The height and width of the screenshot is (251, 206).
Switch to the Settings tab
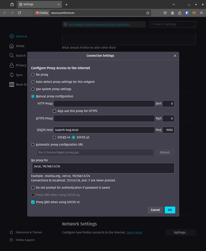(x=38, y=4)
